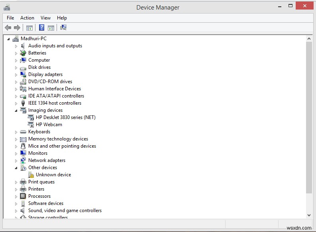Image resolution: width=316 pixels, height=232 pixels.
Task: Click the Device Manager title bar icon
Action: pos(7,8)
